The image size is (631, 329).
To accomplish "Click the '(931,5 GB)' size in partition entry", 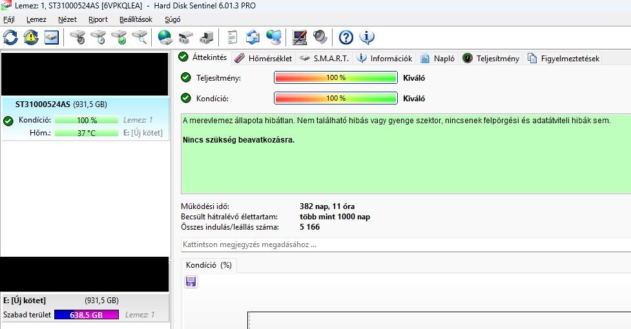I will (x=102, y=301).
